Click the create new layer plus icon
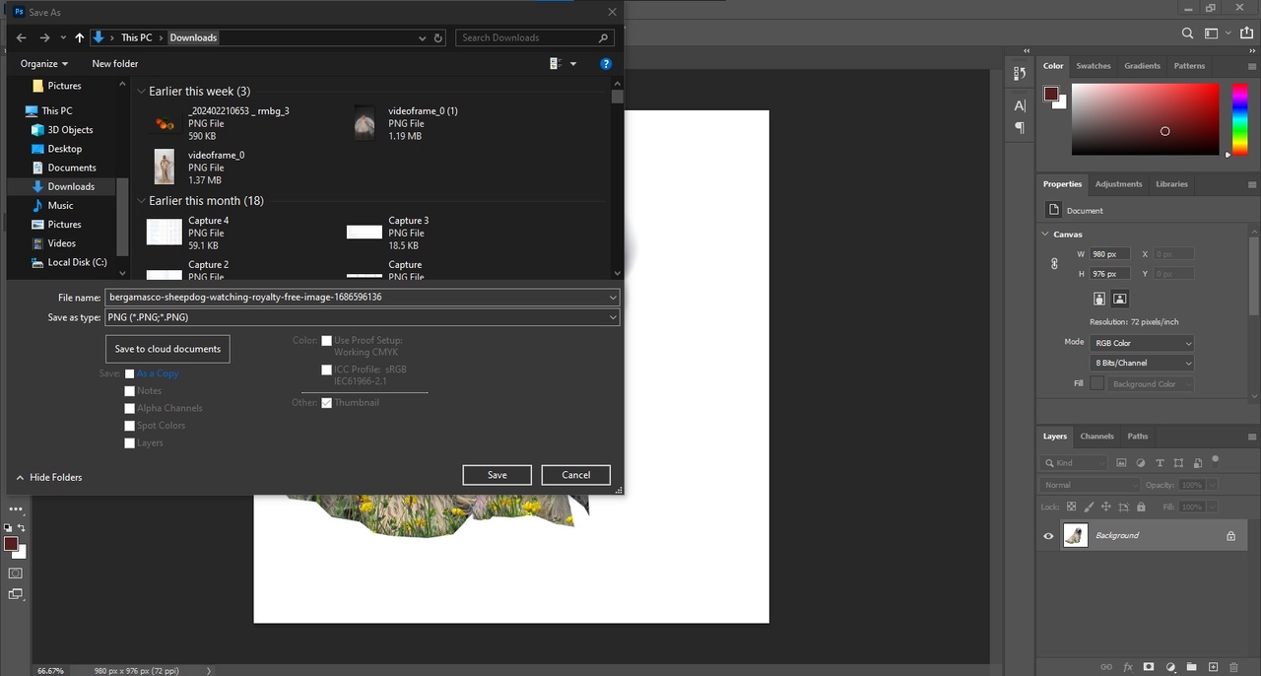This screenshot has height=676, width=1261. coord(1213,667)
